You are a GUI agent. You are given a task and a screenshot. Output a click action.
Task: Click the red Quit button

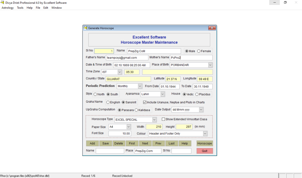click(205, 151)
